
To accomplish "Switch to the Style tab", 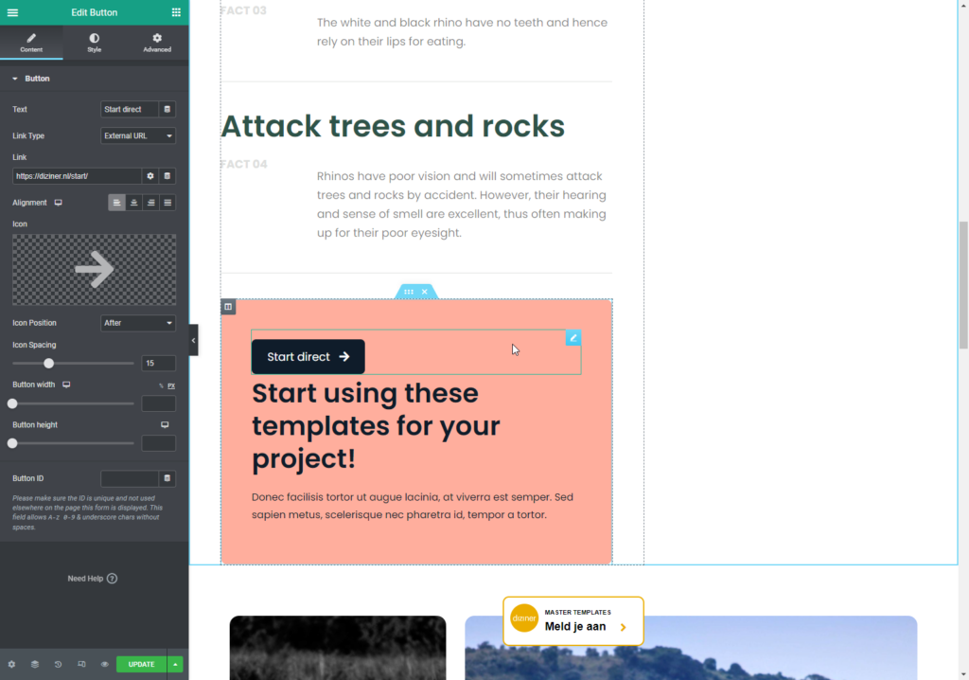I will click(94, 43).
